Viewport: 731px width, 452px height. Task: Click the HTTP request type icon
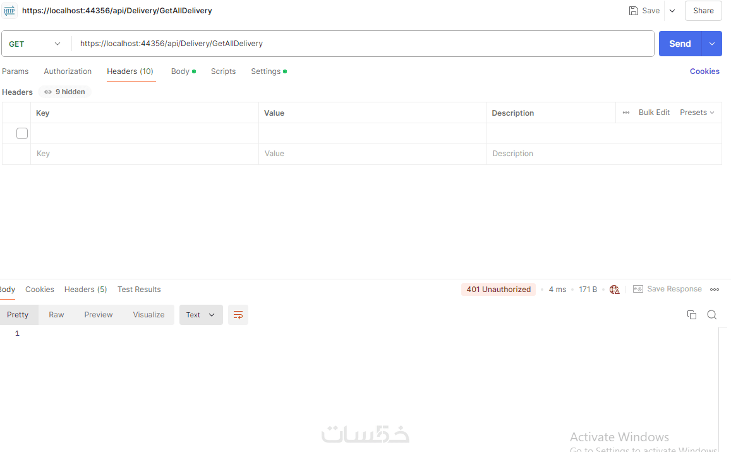[x=9, y=11]
